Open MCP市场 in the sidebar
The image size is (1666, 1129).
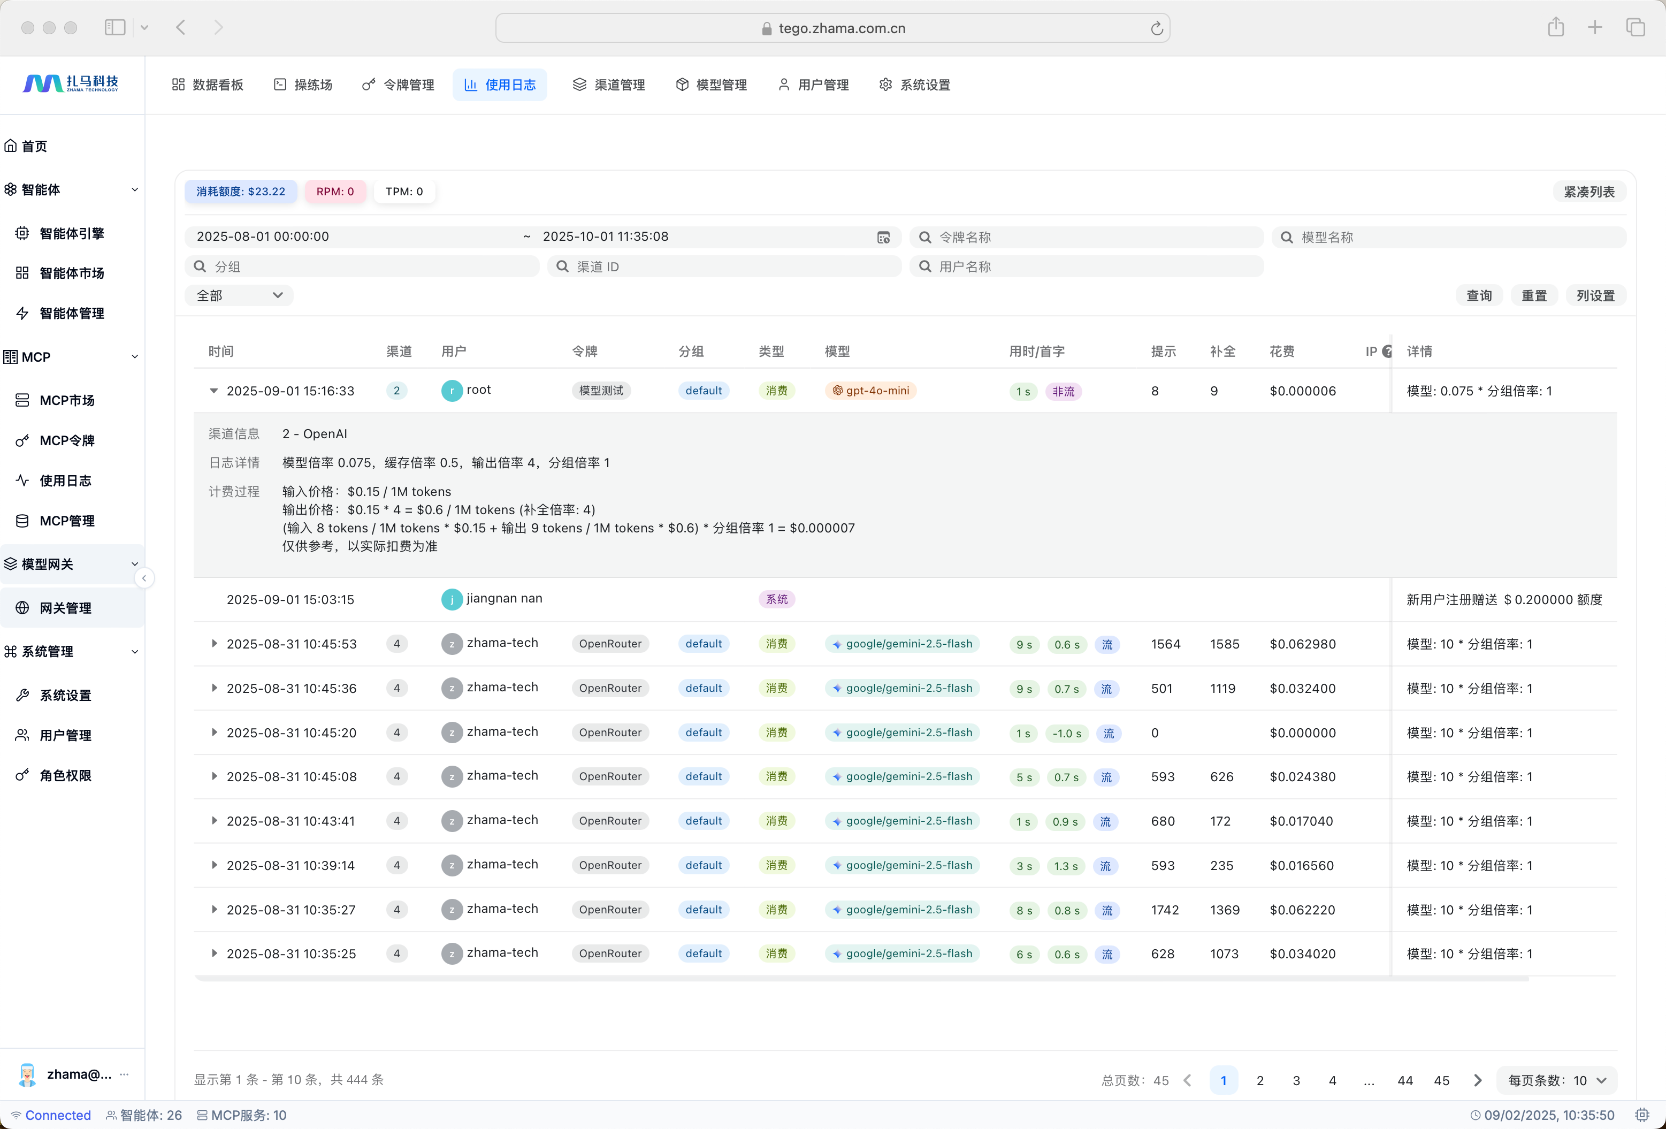pos(67,400)
